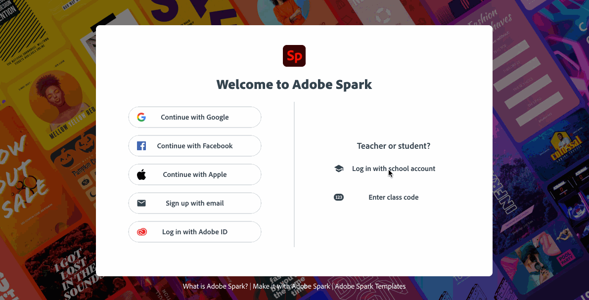Screen dimensions: 589x300
Task: Open the What is Adobe Spark link
Action: point(215,286)
